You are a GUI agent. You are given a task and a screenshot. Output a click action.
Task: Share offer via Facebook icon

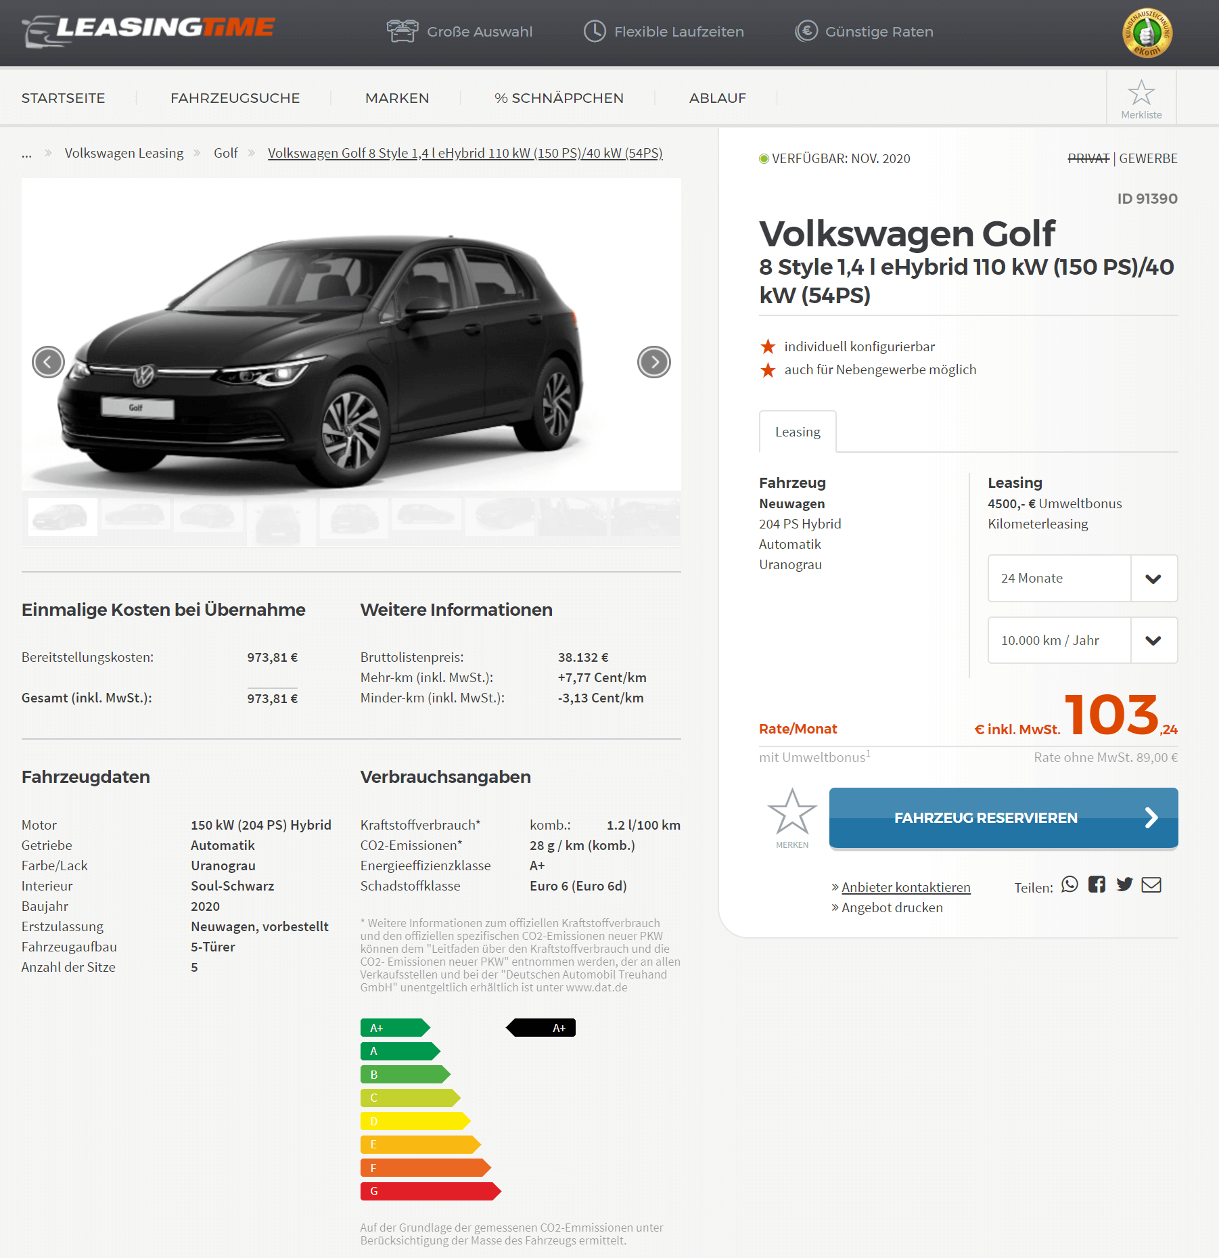click(x=1097, y=884)
